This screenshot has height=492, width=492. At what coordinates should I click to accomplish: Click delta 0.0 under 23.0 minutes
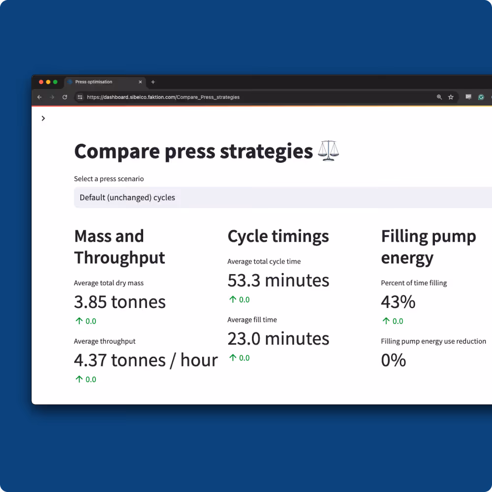click(x=240, y=358)
